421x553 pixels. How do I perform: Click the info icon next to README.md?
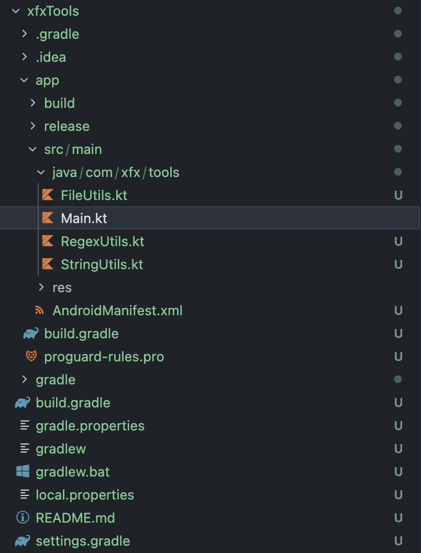point(23,518)
